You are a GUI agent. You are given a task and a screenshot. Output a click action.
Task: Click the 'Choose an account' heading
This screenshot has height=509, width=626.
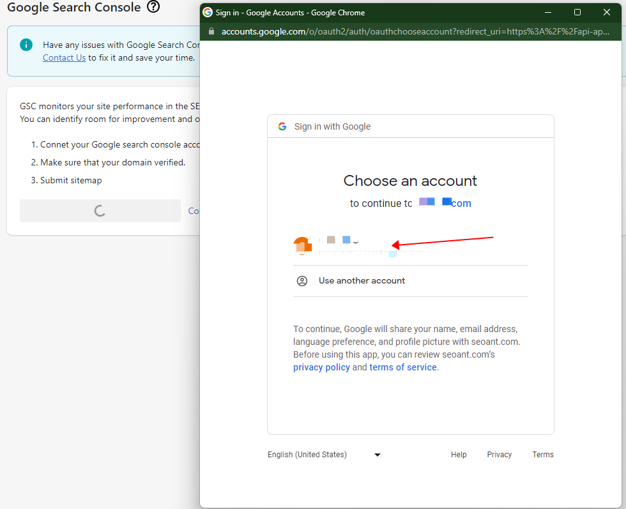410,181
